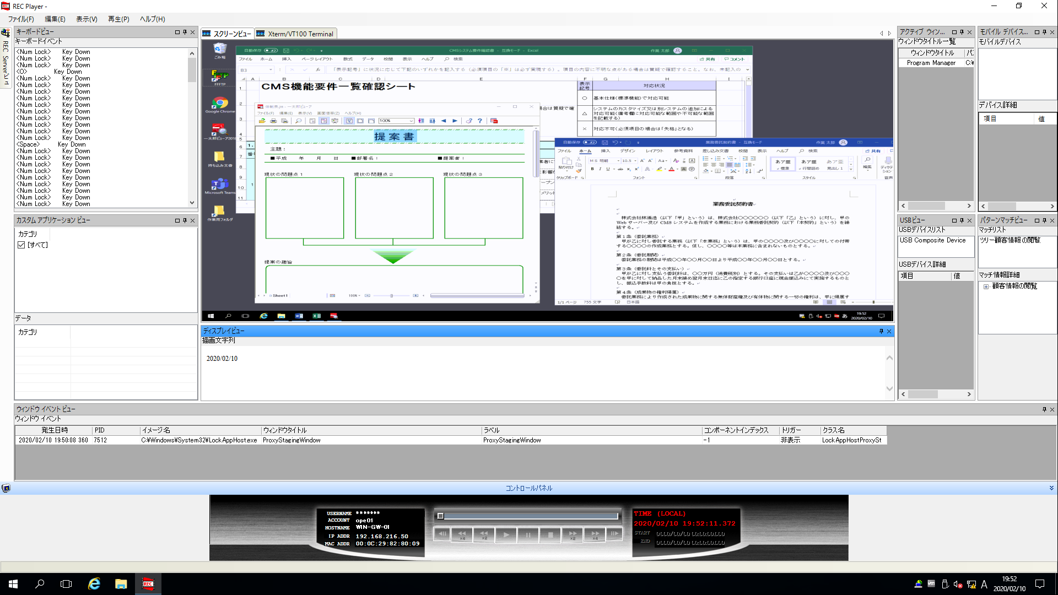Click the 2020/02/10 date display field
This screenshot has height=595, width=1058.
[223, 358]
